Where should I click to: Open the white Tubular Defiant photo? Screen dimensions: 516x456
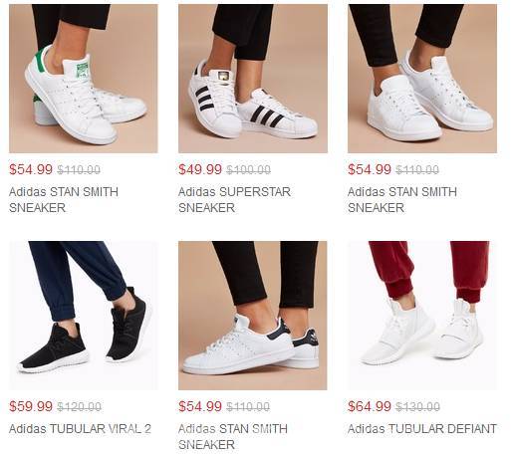click(422, 316)
